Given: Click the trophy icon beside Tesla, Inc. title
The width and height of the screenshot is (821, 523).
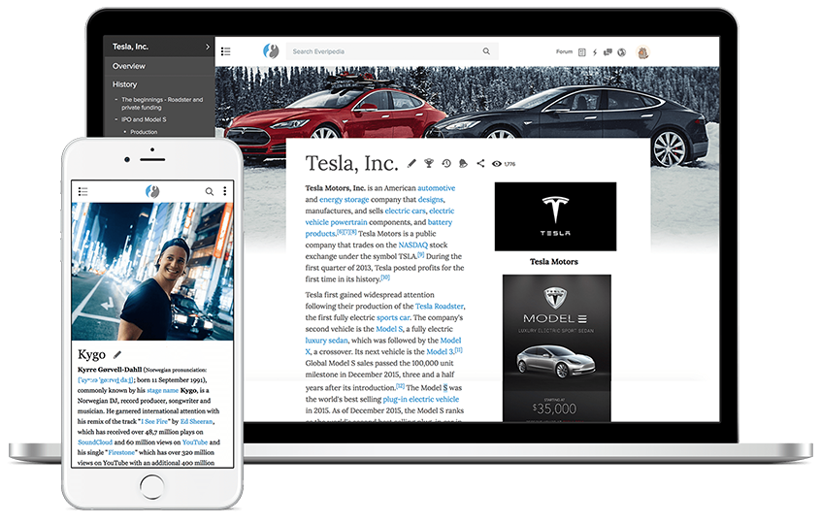Looking at the screenshot, I should (429, 163).
